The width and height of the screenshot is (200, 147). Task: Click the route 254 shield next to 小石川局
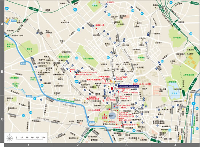coord(76,81)
